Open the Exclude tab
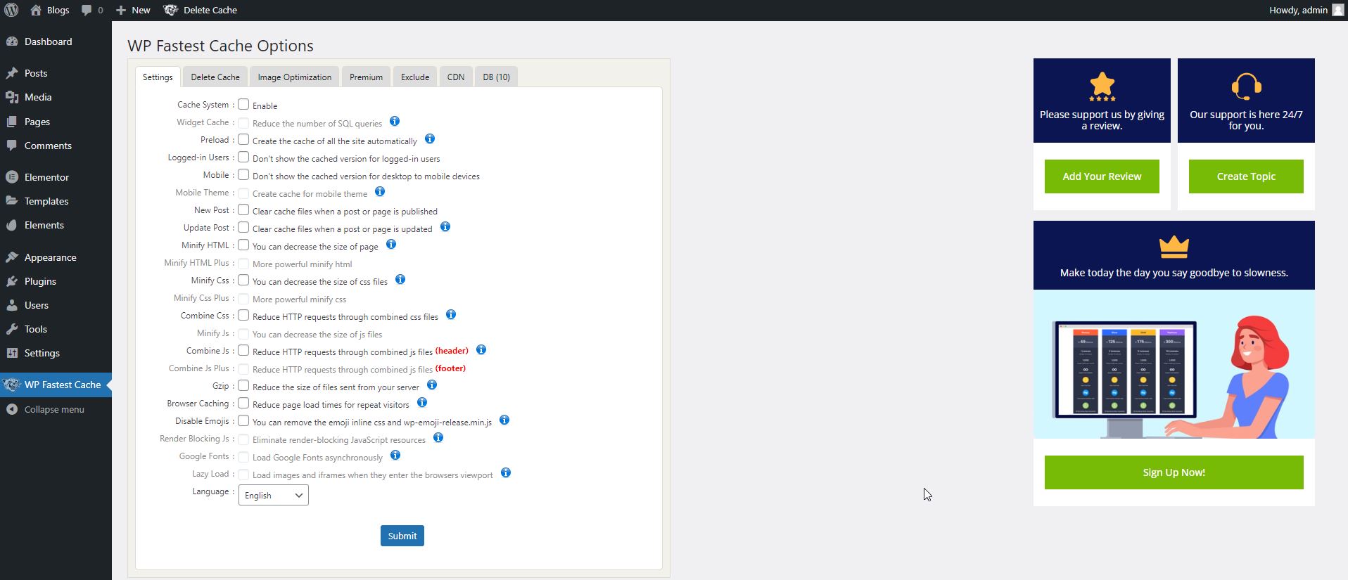Image resolution: width=1348 pixels, height=580 pixels. (x=415, y=77)
